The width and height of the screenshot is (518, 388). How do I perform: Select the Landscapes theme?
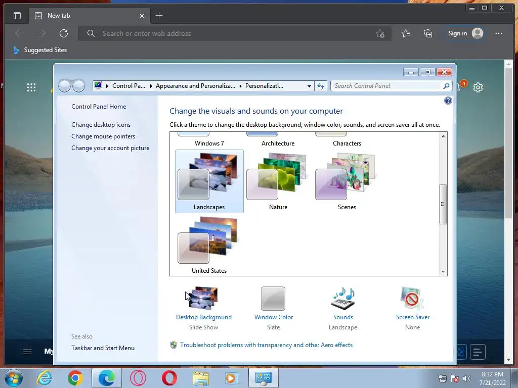pyautogui.click(x=209, y=181)
